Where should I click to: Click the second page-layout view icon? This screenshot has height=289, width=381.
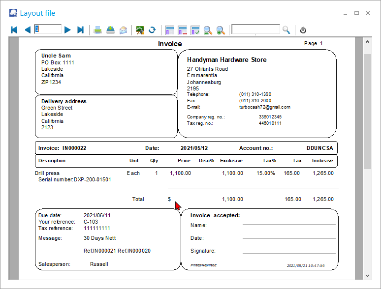click(183, 30)
